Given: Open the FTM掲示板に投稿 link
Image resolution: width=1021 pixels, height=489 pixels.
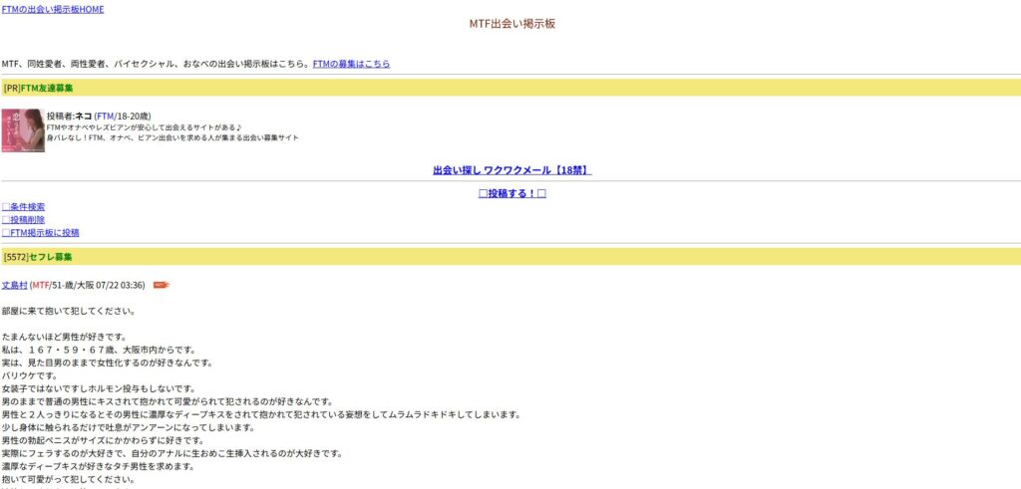Looking at the screenshot, I should [41, 233].
